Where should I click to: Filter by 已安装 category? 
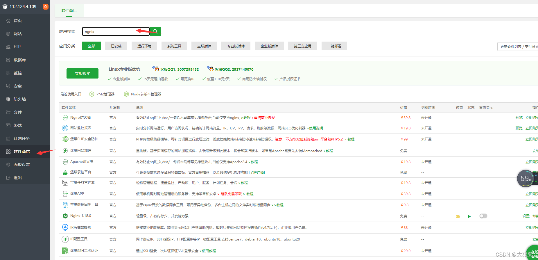pos(116,46)
